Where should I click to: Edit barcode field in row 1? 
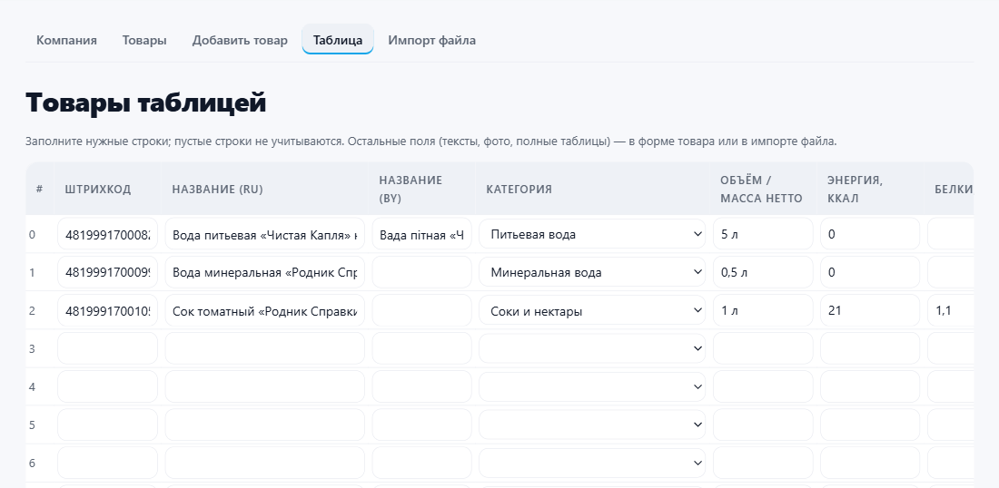point(108,272)
